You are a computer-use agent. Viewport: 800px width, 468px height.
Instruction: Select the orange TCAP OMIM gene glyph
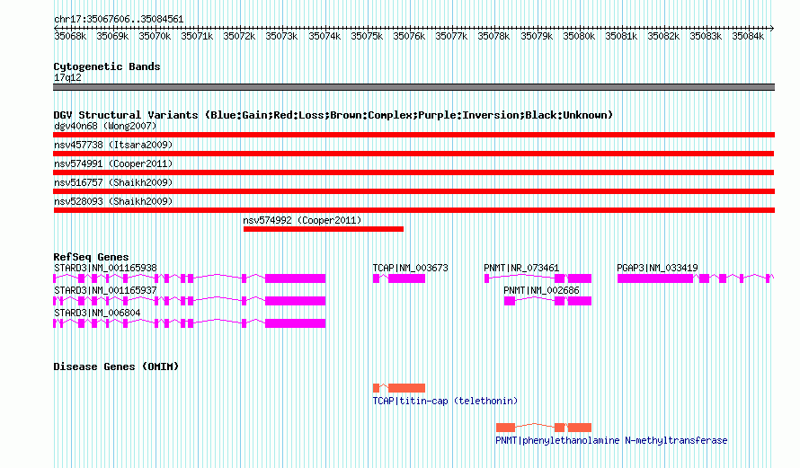(x=399, y=388)
